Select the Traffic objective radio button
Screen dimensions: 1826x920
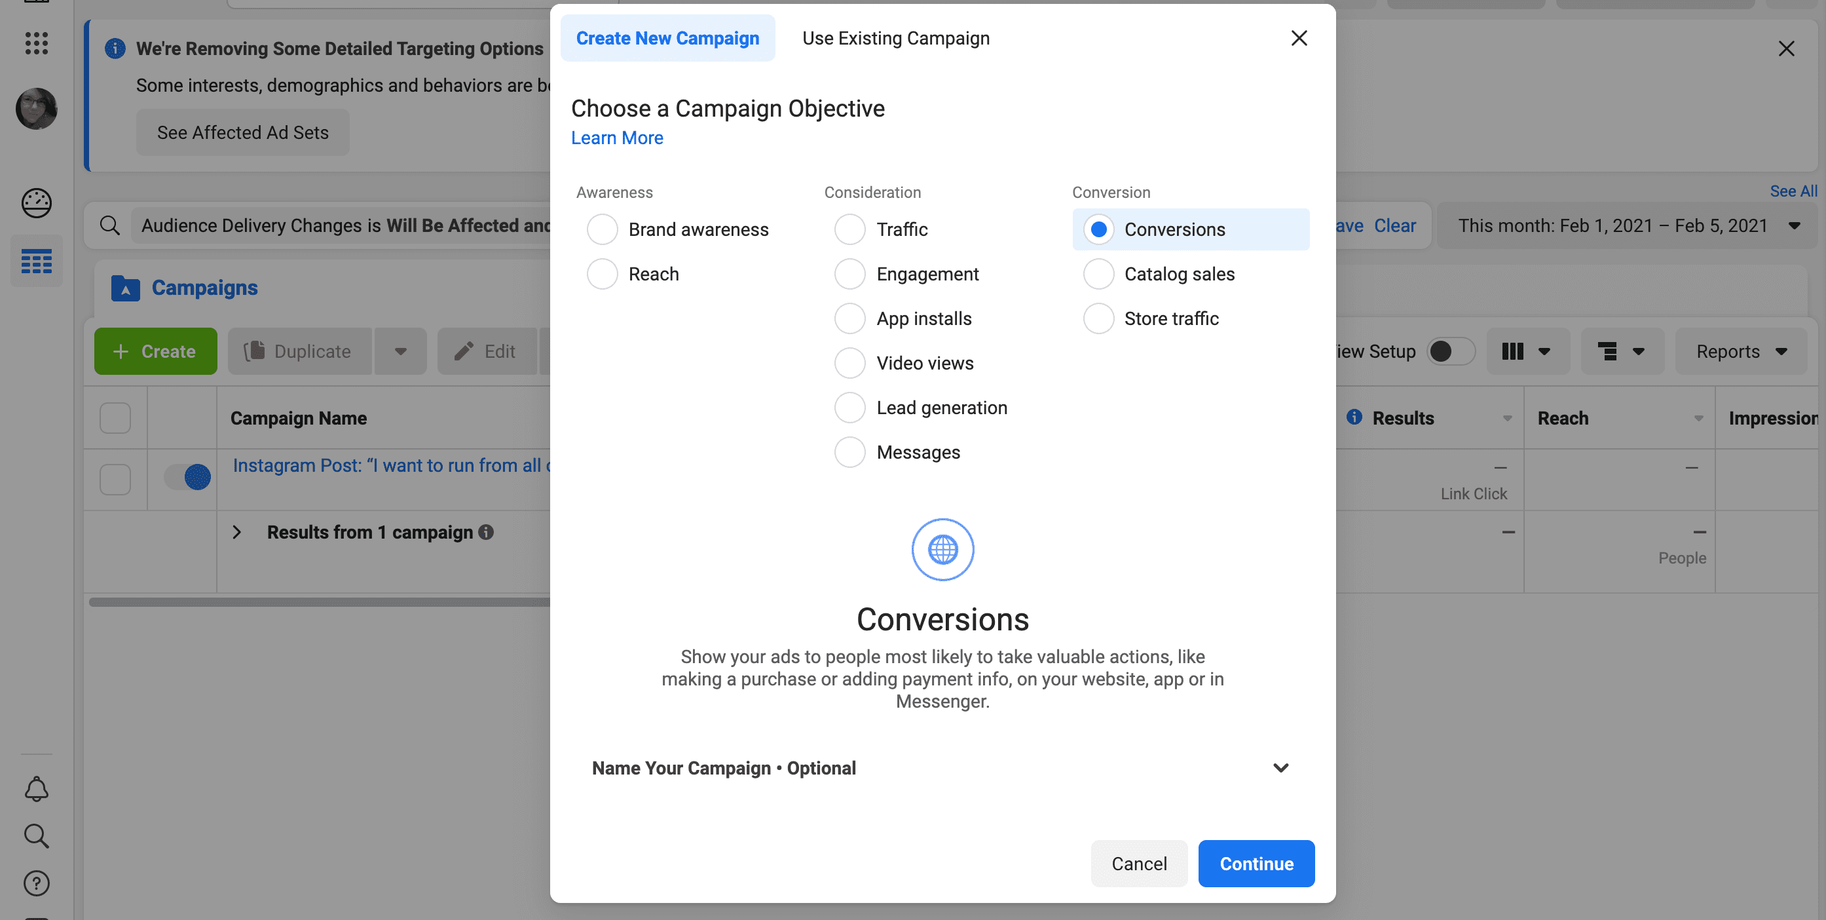[x=849, y=229]
